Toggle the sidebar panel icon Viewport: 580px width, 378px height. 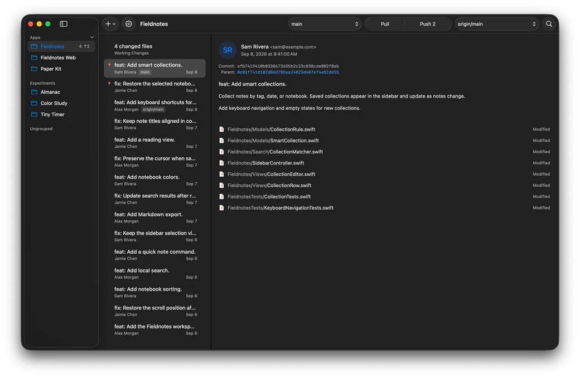pyautogui.click(x=64, y=23)
